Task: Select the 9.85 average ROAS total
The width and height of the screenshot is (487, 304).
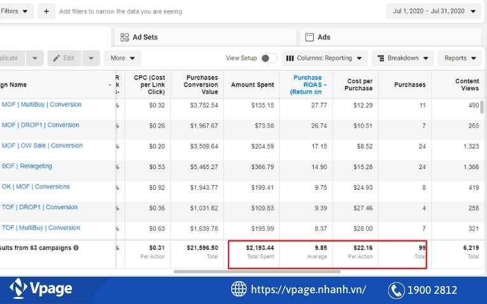Action: coord(321,248)
